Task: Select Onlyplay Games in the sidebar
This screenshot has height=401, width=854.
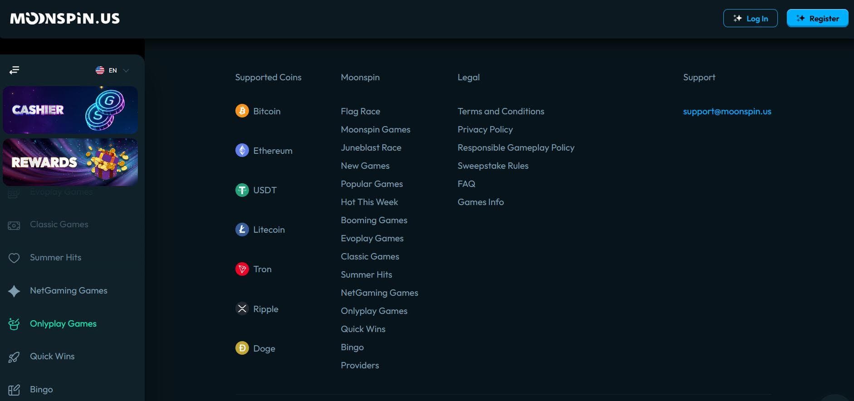Action: pyautogui.click(x=63, y=324)
